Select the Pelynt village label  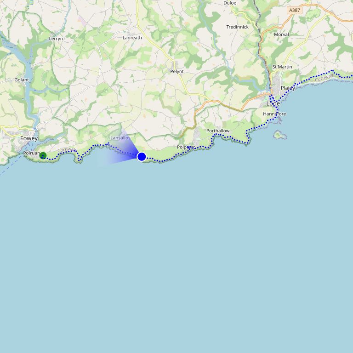(176, 72)
